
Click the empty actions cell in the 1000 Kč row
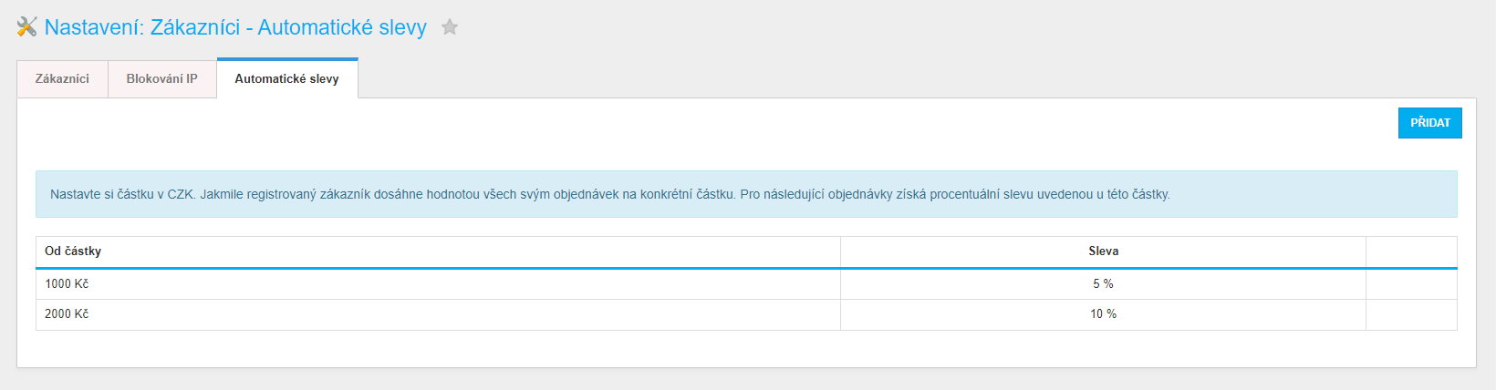(x=1411, y=284)
